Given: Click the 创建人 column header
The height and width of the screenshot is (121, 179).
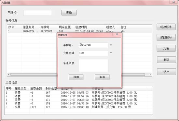Looking at the screenshot, I should [110, 27].
